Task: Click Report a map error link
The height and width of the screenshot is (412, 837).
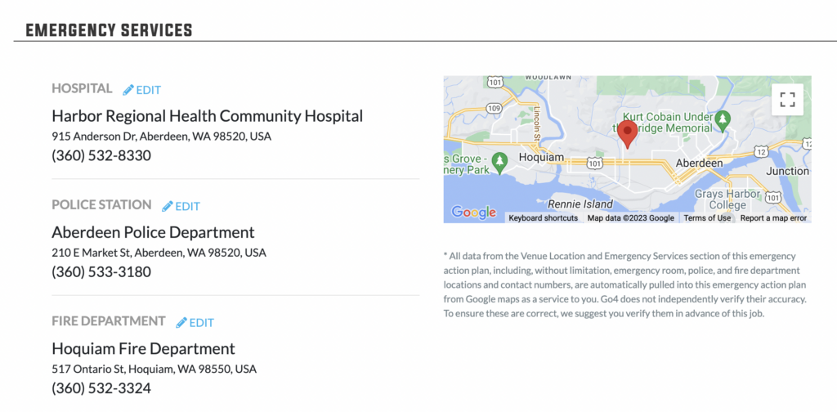Action: [x=773, y=218]
